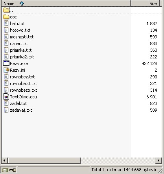Select the help.txt file icon

click(x=6, y=24)
